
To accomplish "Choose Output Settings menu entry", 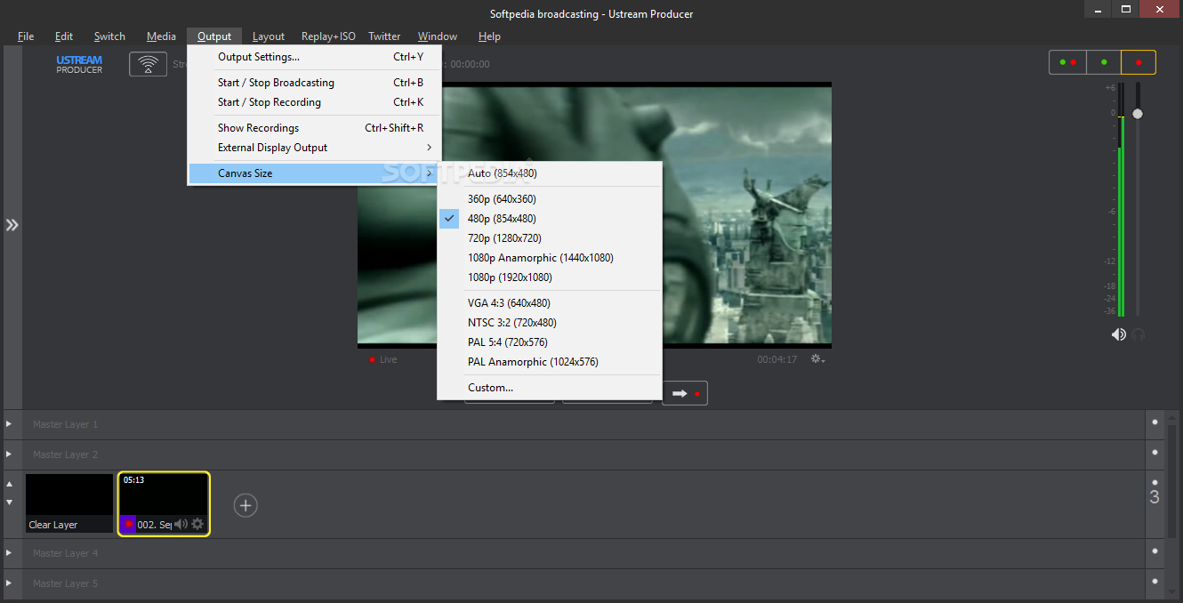I will click(315, 57).
